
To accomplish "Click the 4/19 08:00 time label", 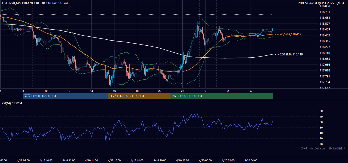I will click(23, 161).
